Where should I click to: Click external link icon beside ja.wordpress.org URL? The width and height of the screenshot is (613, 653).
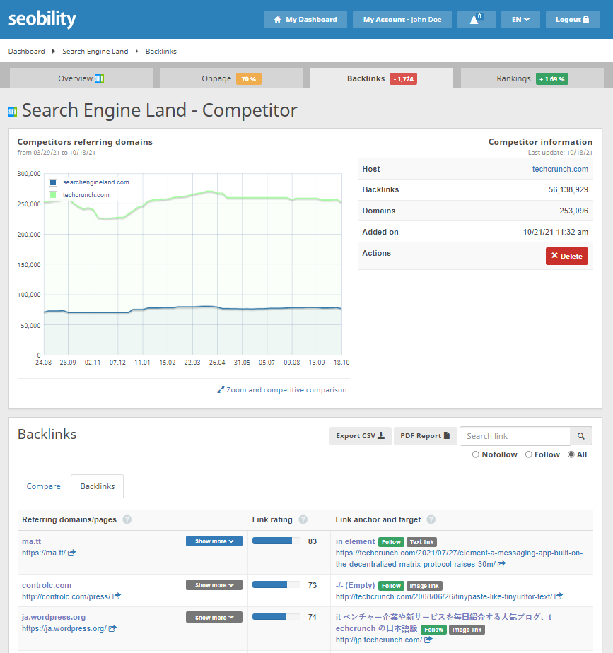click(x=112, y=628)
